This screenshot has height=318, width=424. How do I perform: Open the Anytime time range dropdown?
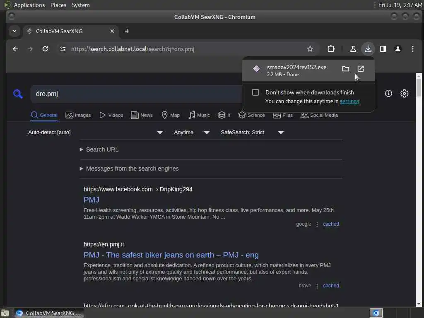(x=192, y=132)
